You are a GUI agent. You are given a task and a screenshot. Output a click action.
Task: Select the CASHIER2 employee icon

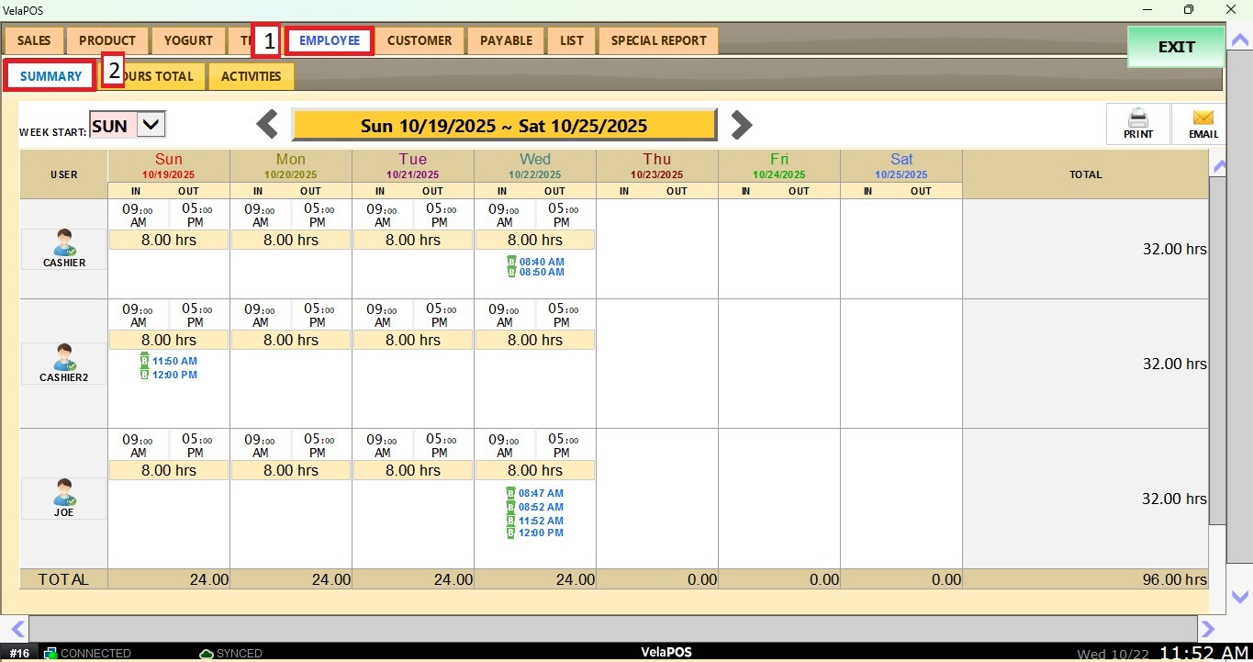pyautogui.click(x=64, y=357)
